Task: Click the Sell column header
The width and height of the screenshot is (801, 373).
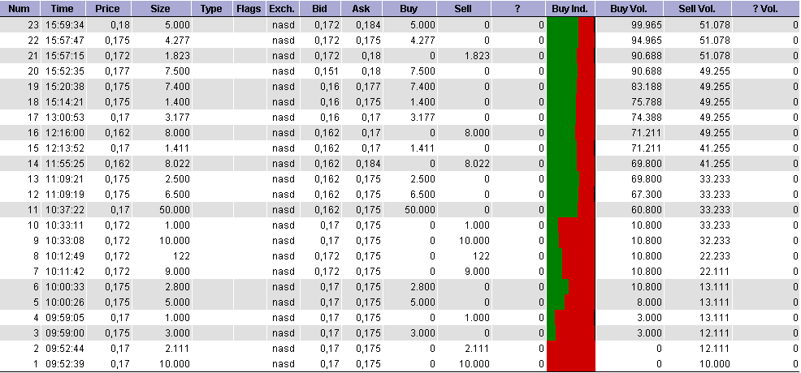Action: [x=464, y=9]
